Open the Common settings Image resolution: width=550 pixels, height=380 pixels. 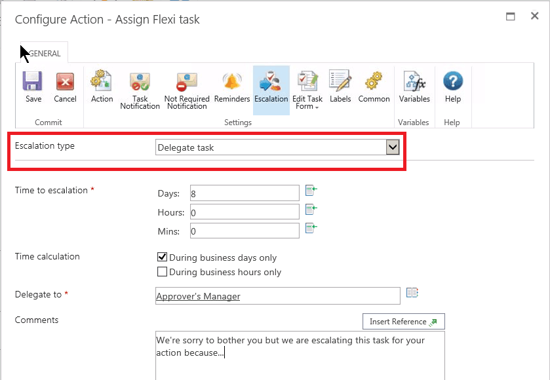point(374,87)
